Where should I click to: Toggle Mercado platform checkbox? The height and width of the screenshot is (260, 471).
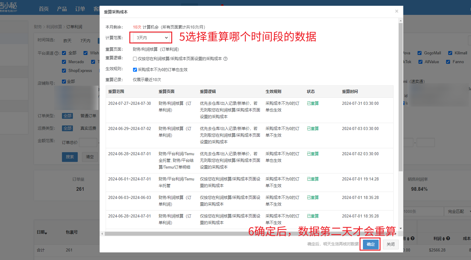tap(64, 62)
